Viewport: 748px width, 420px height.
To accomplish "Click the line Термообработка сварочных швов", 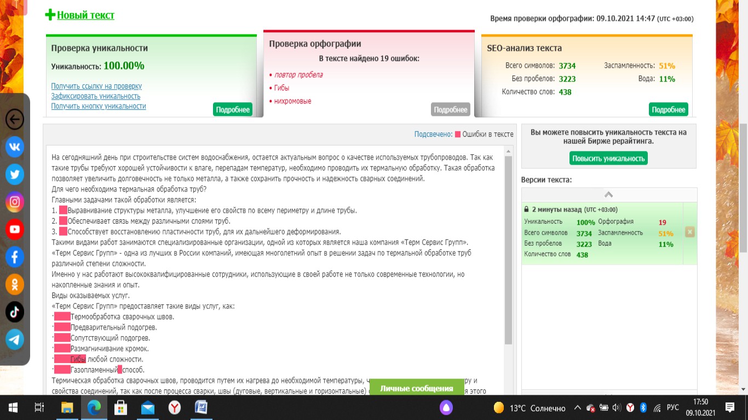I will tap(122, 317).
